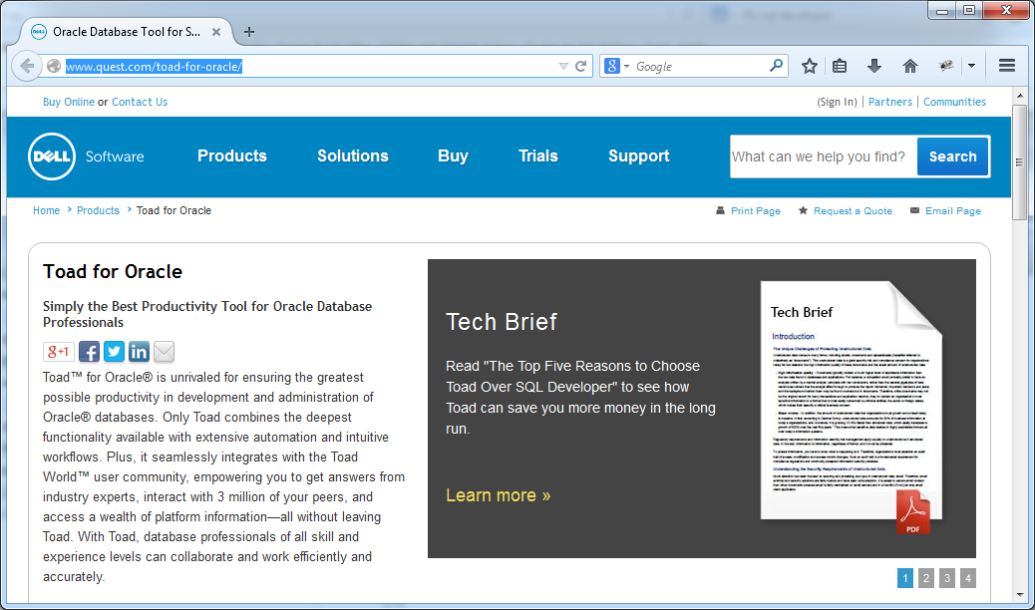Bookmark this page with star icon

(x=810, y=66)
